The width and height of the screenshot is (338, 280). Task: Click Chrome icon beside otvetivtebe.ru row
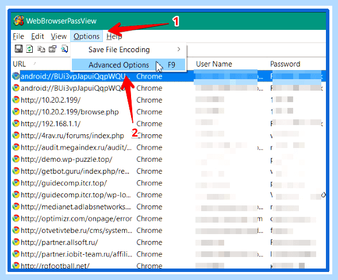16,230
